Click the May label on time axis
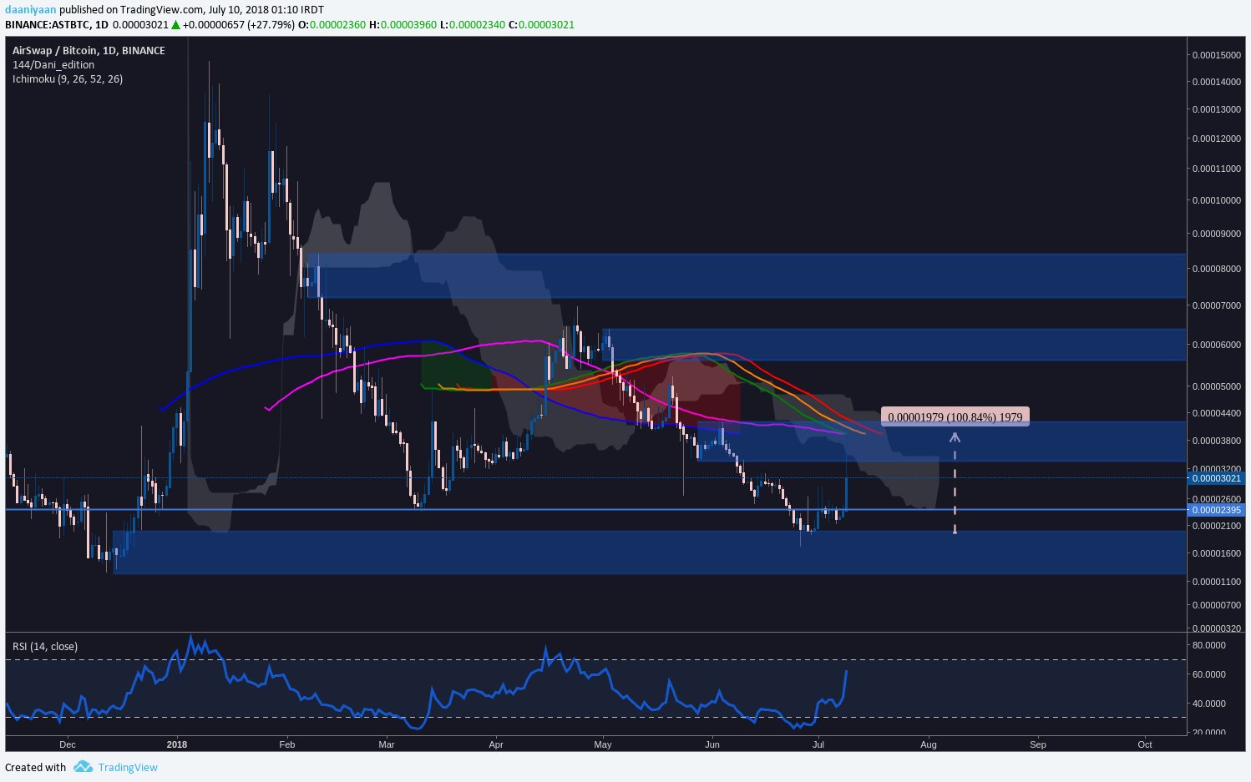The width and height of the screenshot is (1251, 782). [x=603, y=744]
